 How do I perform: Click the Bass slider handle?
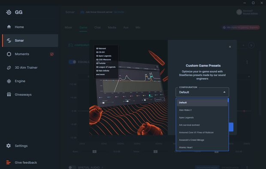[94, 151]
